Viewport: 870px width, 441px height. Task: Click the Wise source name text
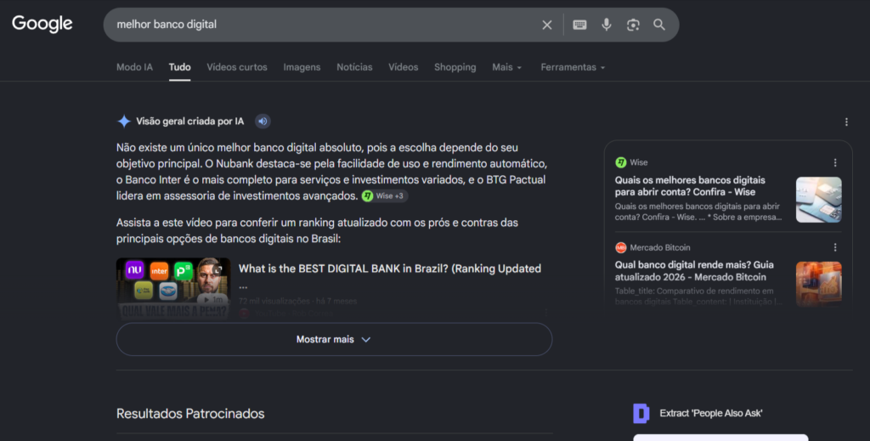point(639,162)
